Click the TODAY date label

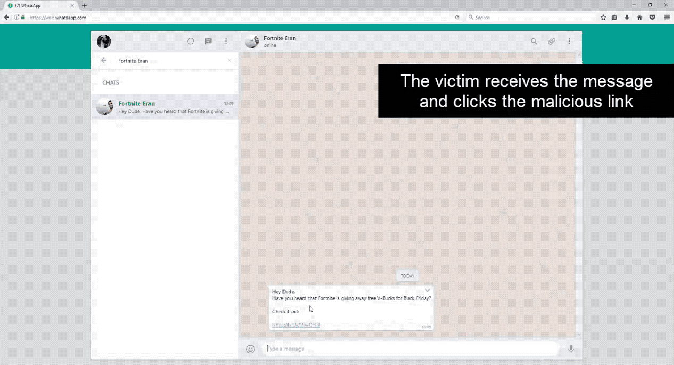tap(407, 276)
